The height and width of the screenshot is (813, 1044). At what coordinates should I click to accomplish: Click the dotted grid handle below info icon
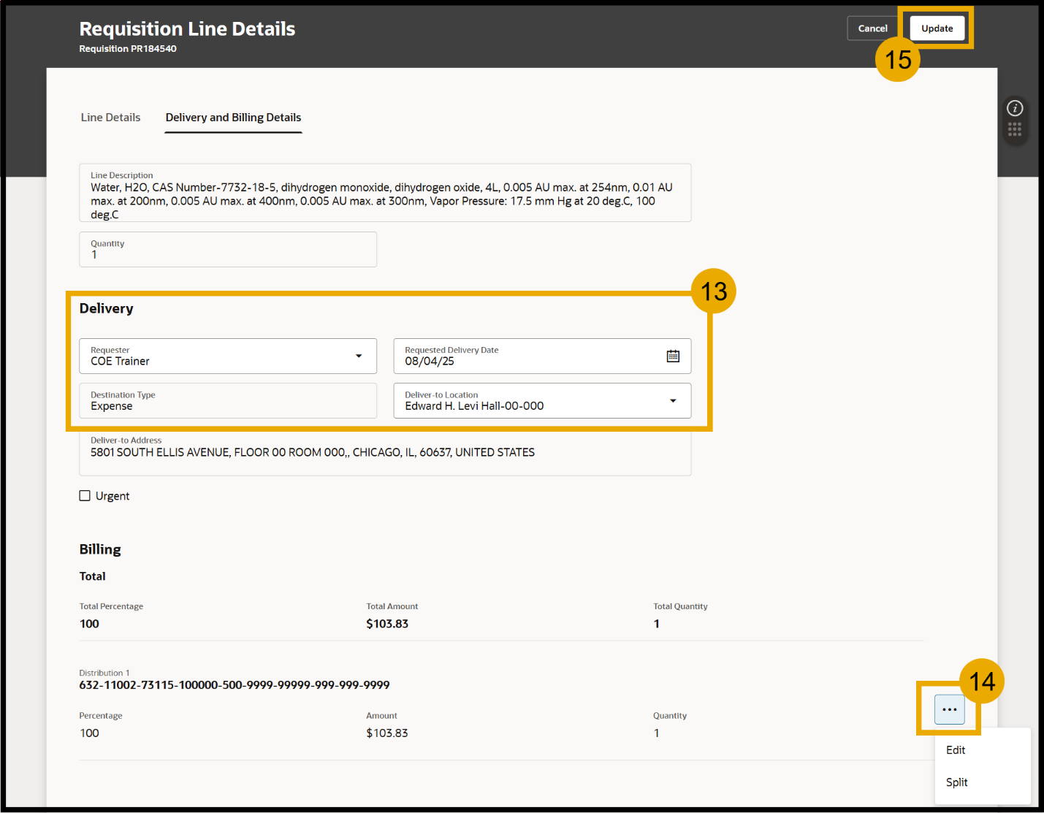click(x=1015, y=129)
